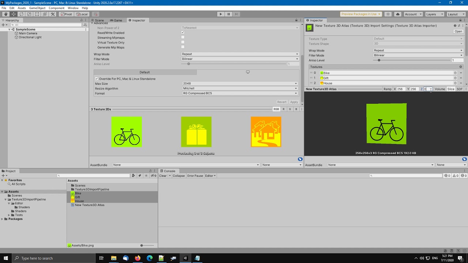The height and width of the screenshot is (263, 468).
Task: Enable Read/Write Enabled checkbox
Action: pos(182,33)
